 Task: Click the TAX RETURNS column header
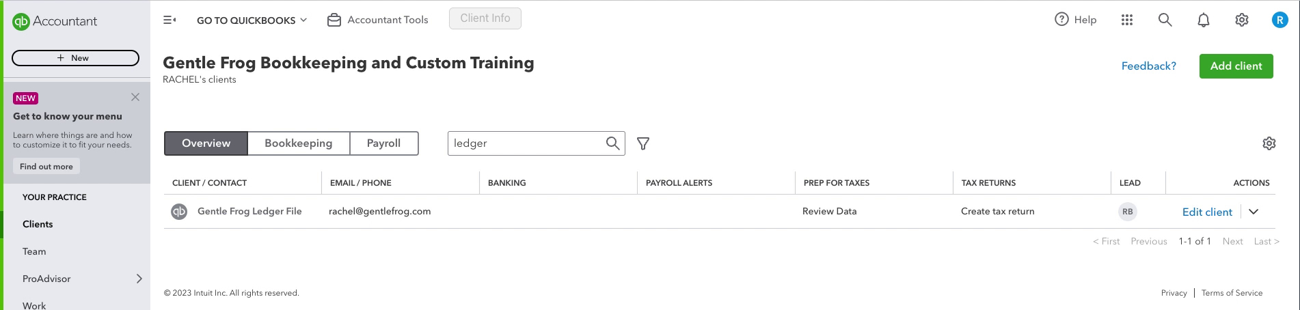tap(988, 183)
